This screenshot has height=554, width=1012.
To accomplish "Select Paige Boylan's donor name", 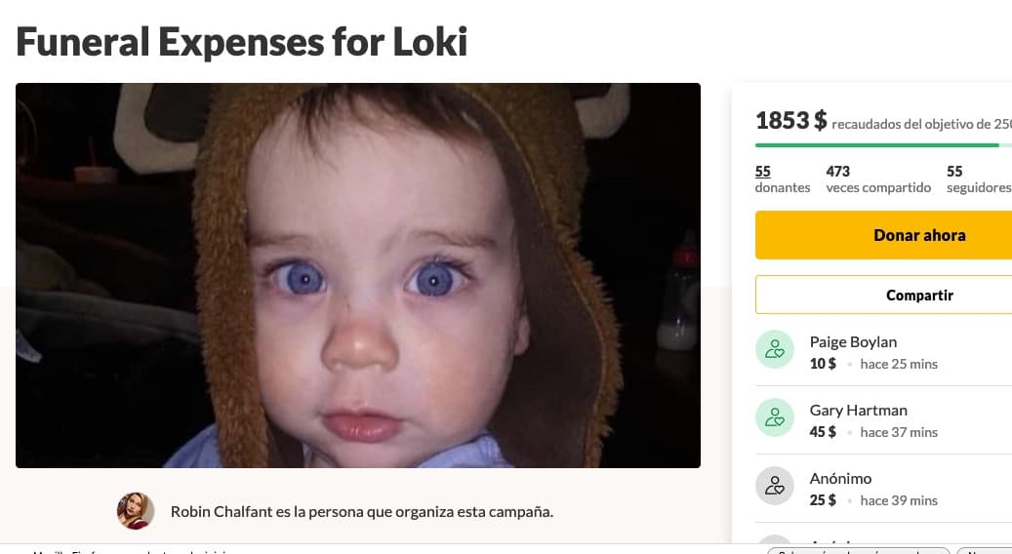I will click(853, 341).
